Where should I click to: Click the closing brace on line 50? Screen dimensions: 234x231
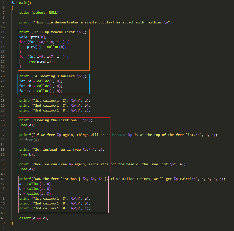click(12, 223)
